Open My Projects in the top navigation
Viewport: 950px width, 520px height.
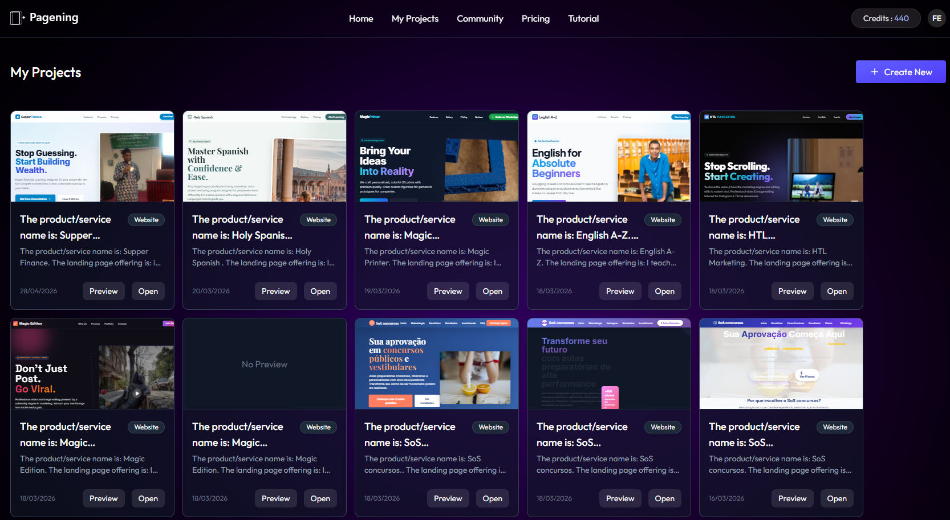pyautogui.click(x=415, y=18)
